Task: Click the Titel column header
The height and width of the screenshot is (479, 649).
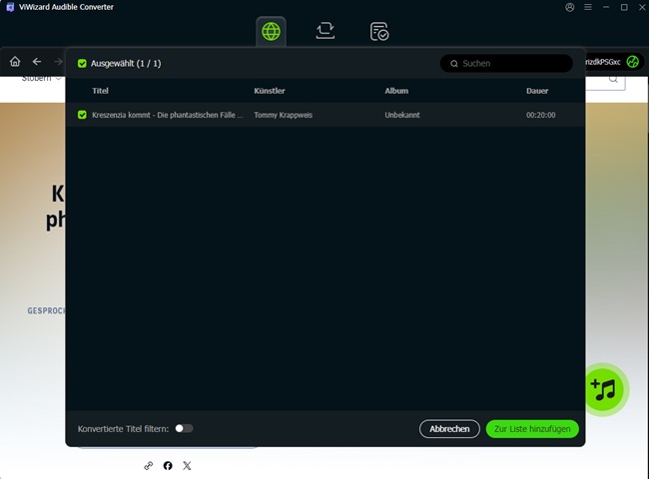Action: 100,91
